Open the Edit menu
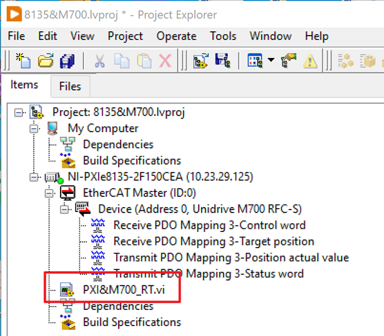This screenshot has height=336, width=384. click(x=47, y=36)
